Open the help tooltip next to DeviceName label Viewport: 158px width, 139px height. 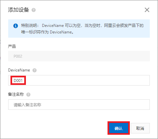34,70
